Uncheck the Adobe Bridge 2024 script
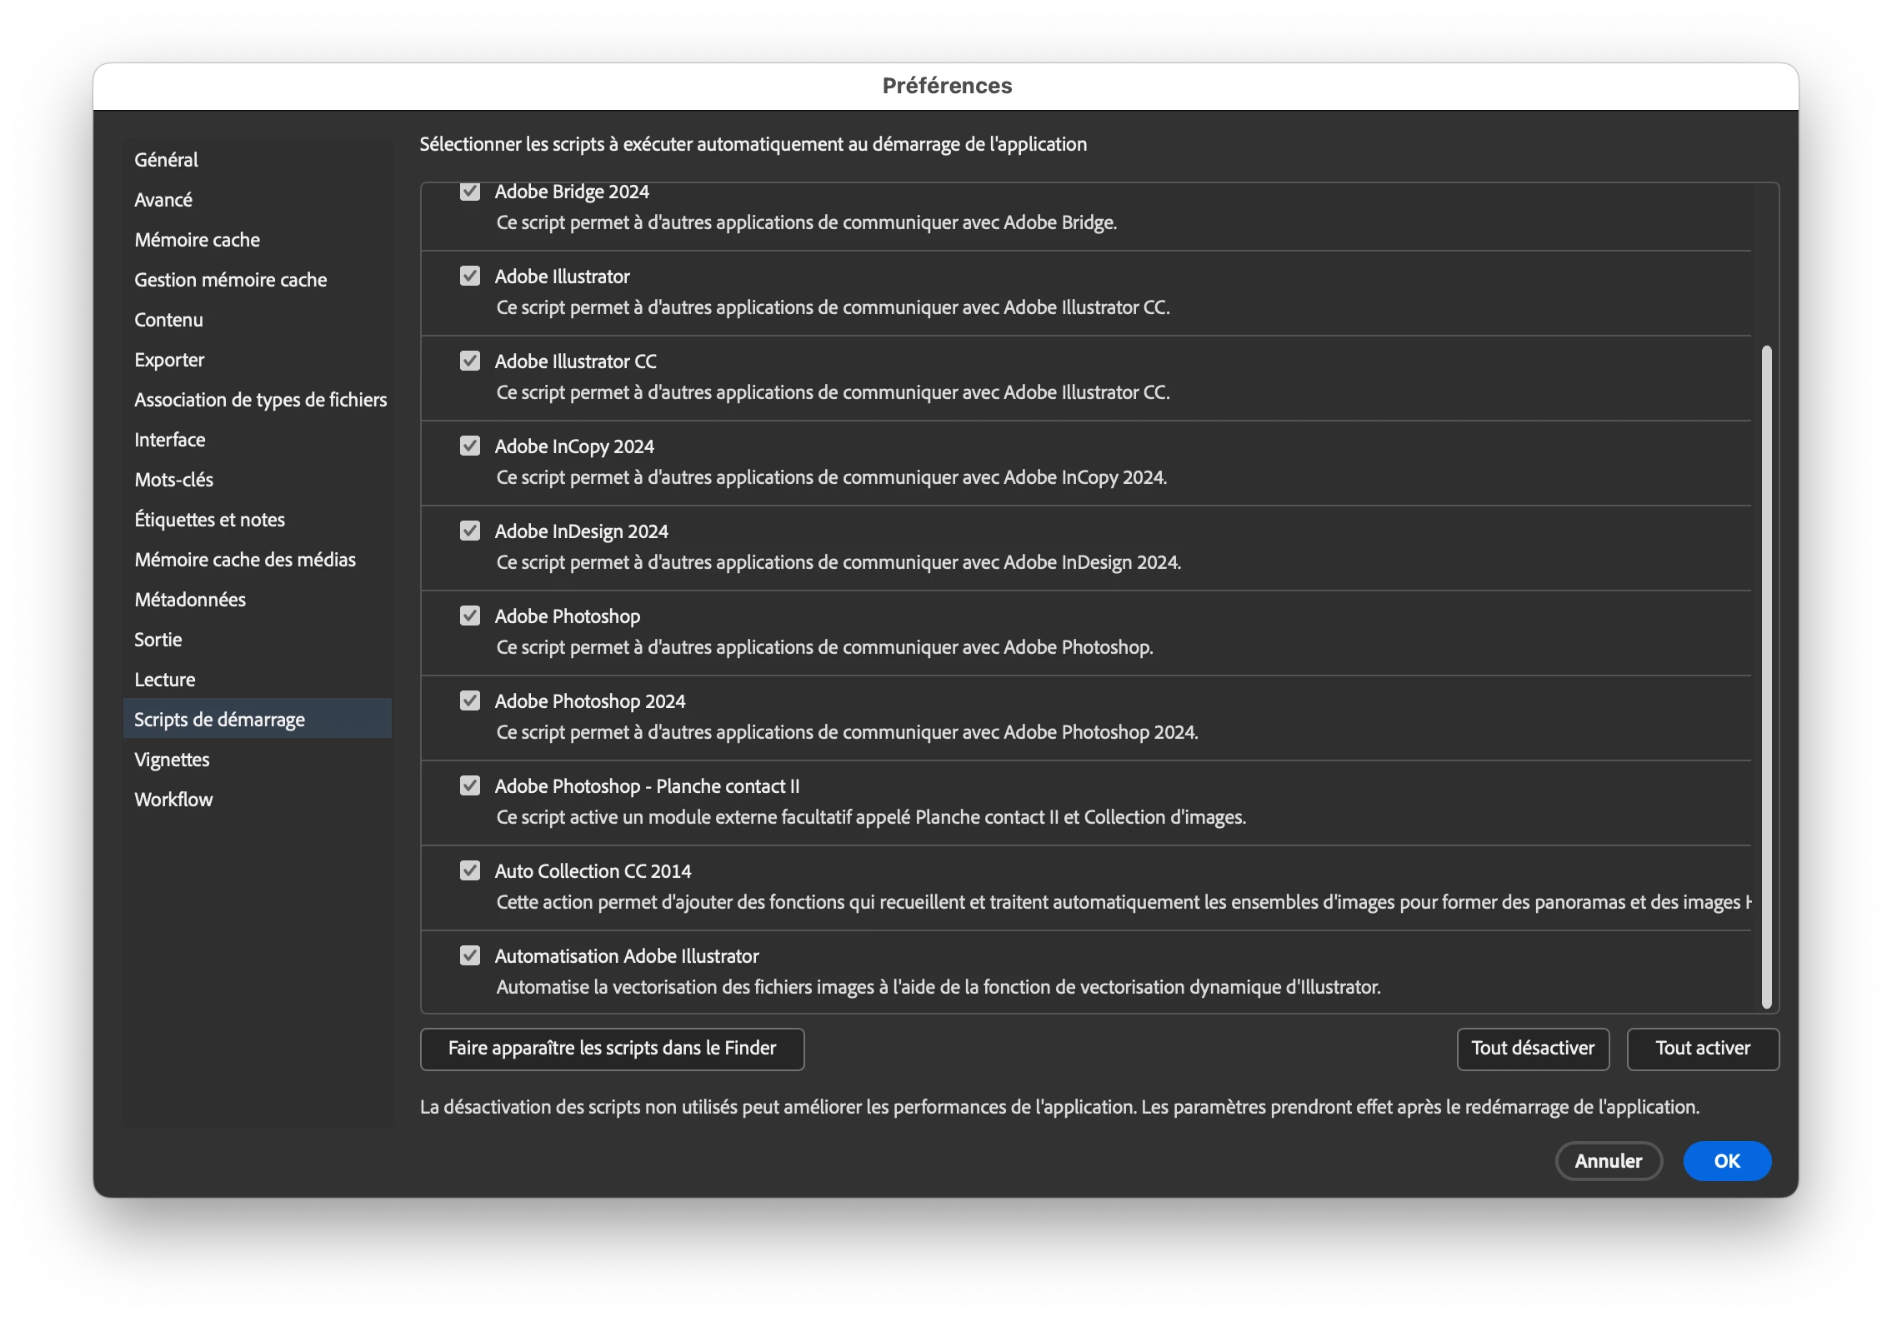The height and width of the screenshot is (1321, 1892). tap(470, 192)
